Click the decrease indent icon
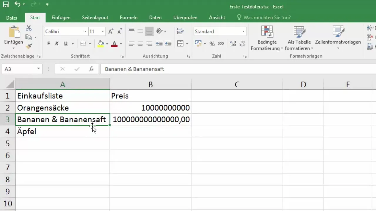This screenshot has height=211, width=376. click(x=159, y=44)
